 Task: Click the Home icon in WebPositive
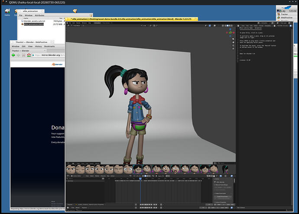29,55
